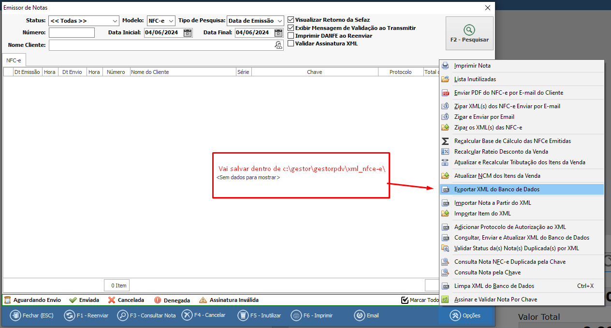The width and height of the screenshot is (611, 328).
Task: Click the Opções button
Action: pos(466,315)
